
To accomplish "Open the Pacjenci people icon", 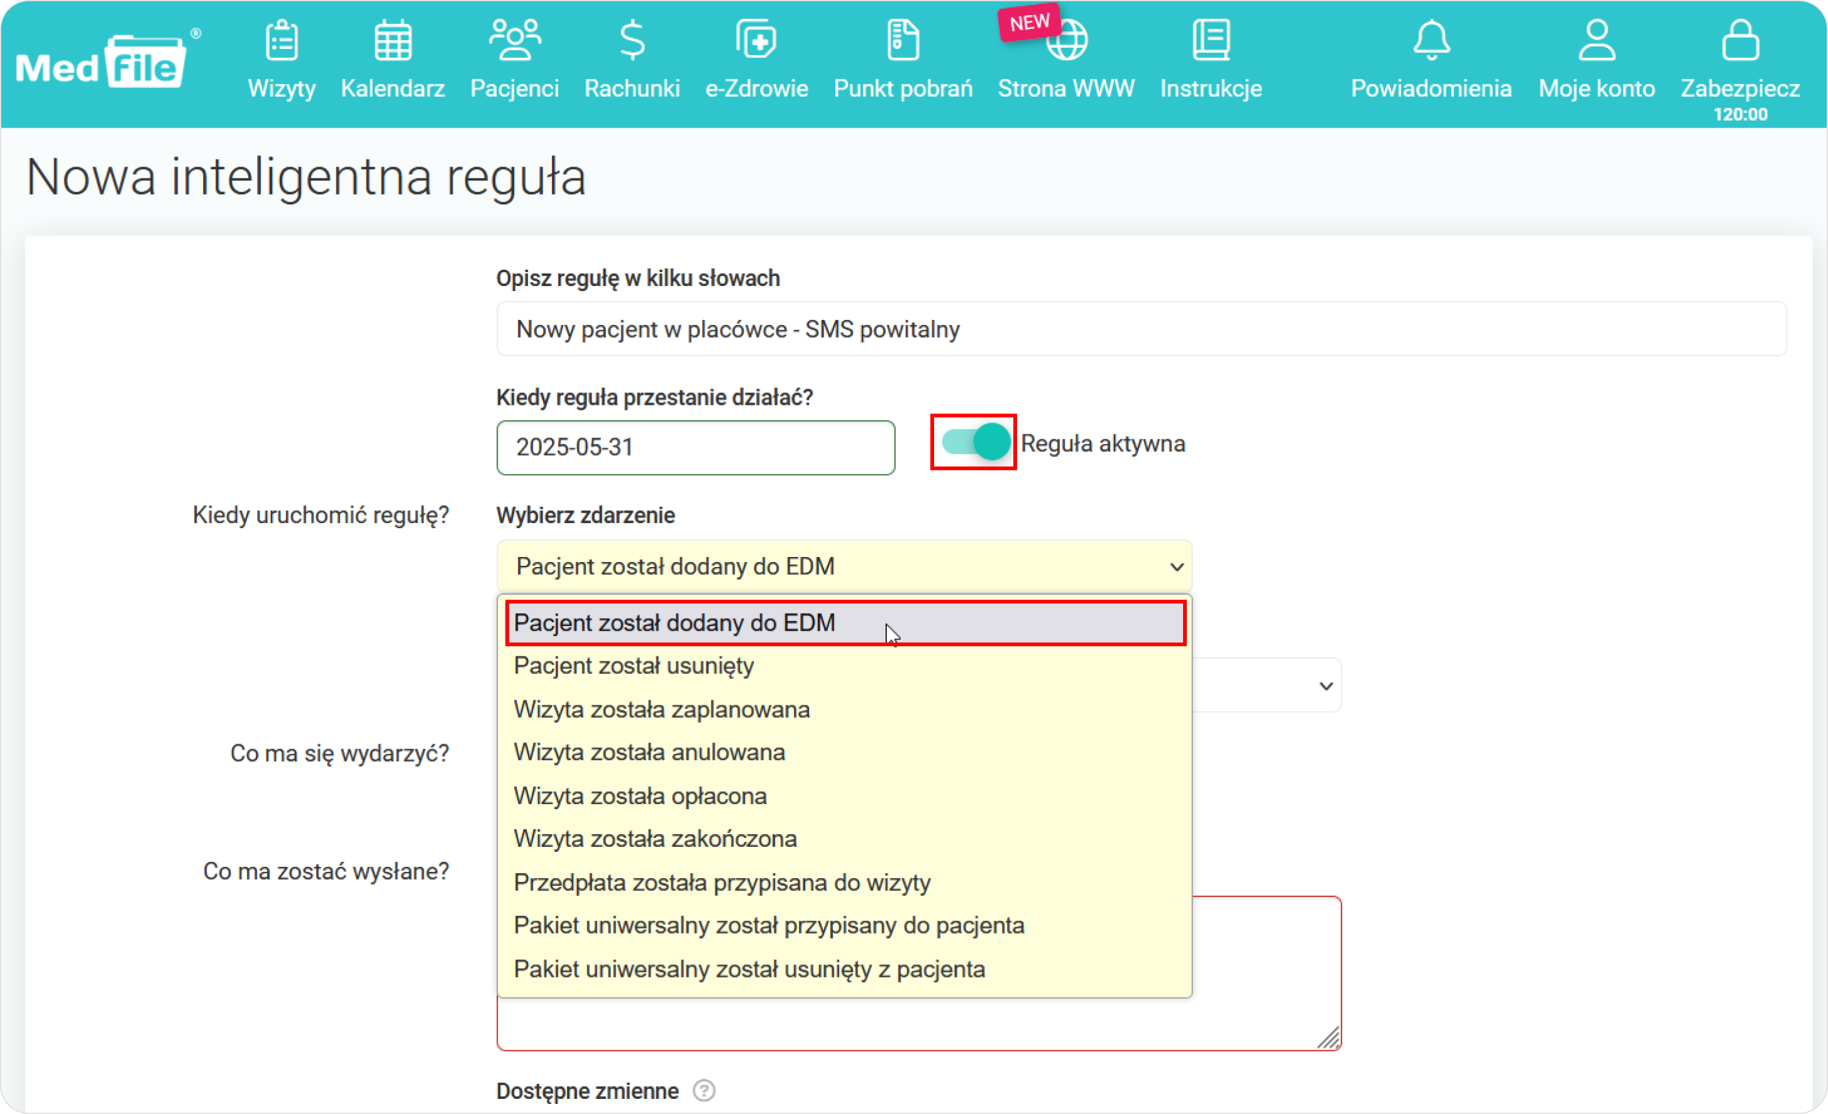I will click(515, 40).
